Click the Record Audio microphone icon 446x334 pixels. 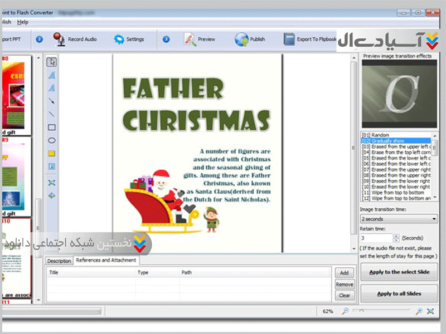click(59, 39)
